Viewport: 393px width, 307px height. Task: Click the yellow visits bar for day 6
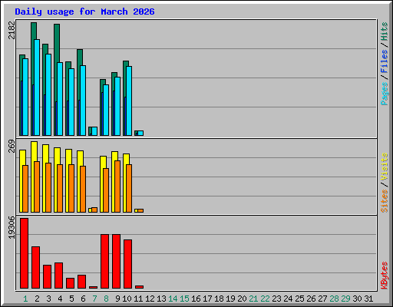pos(80,158)
